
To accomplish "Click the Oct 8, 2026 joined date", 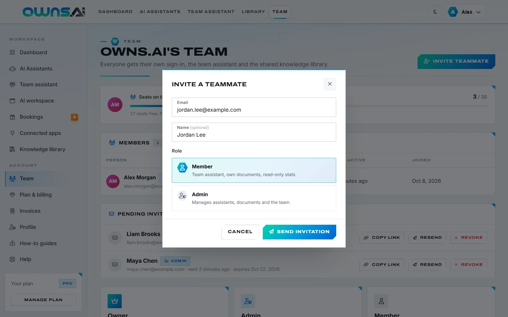I will (x=427, y=181).
